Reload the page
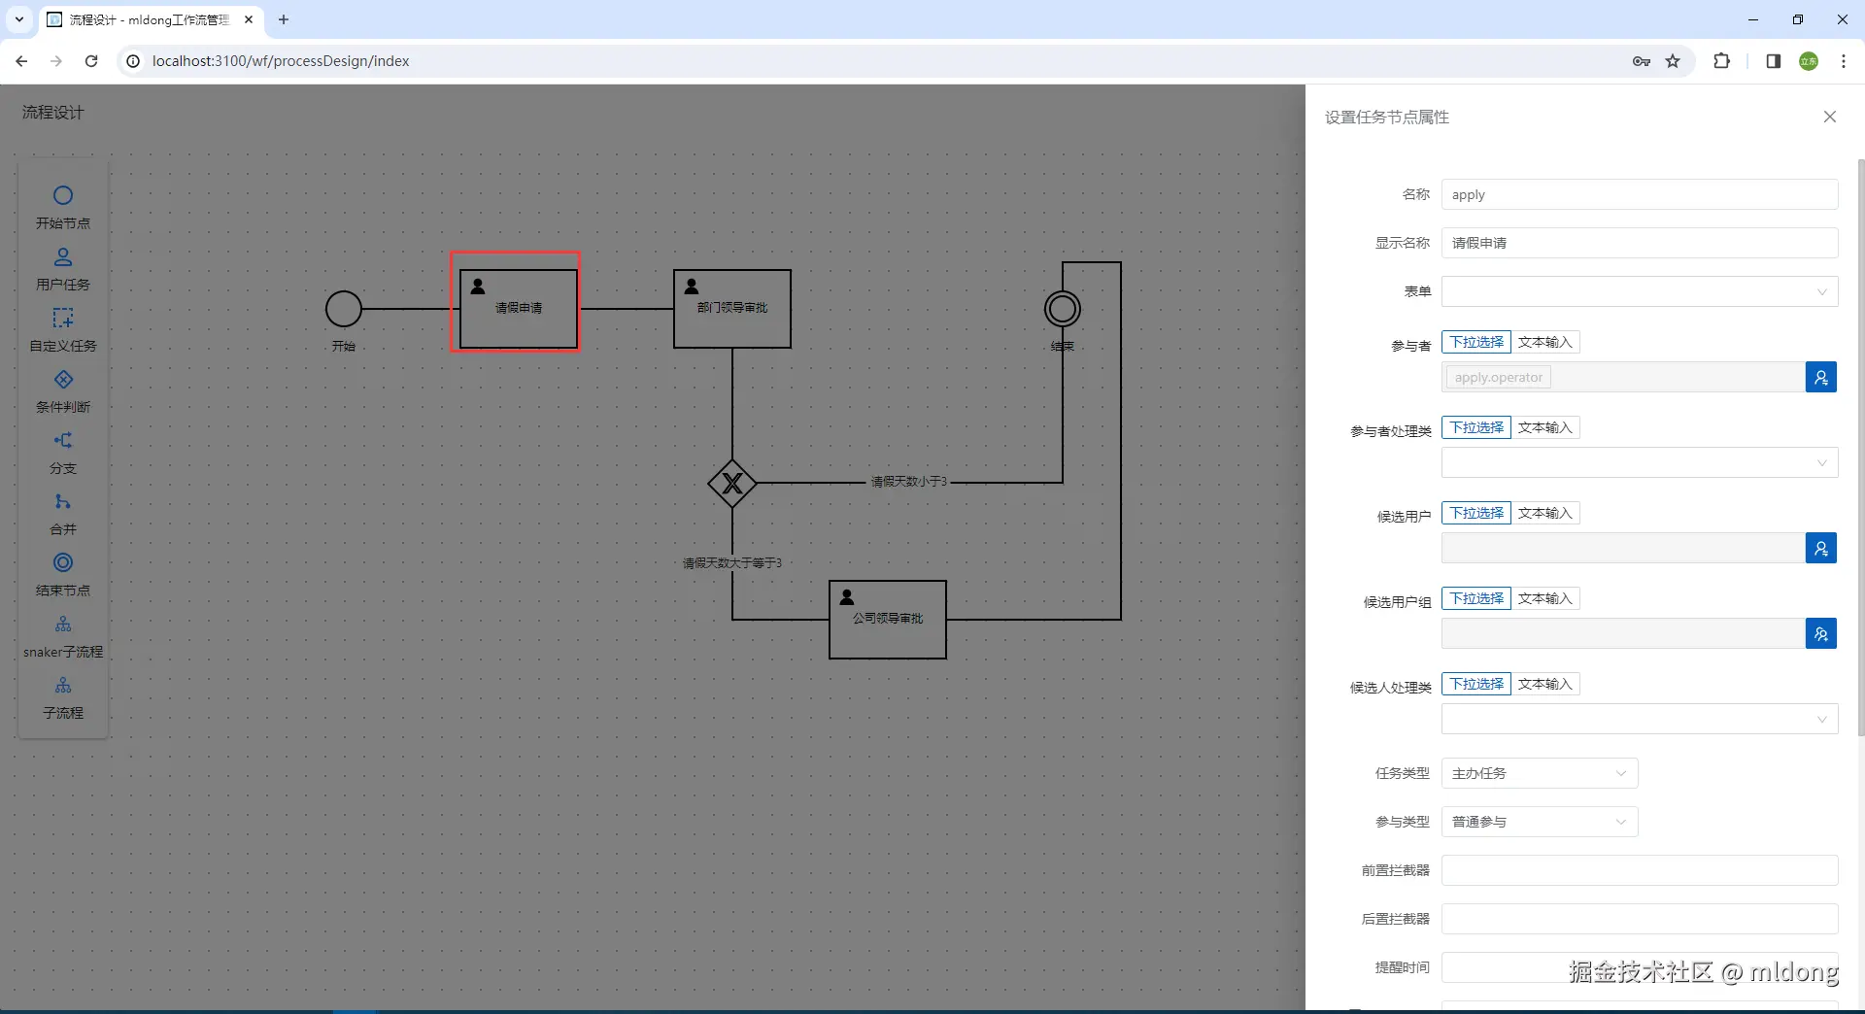Viewport: 1865px width, 1014px height. [x=91, y=61]
